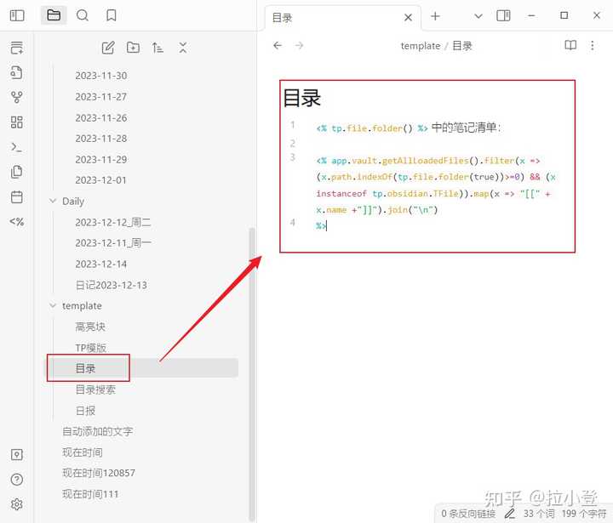
Task: Change file sort order
Action: click(158, 48)
